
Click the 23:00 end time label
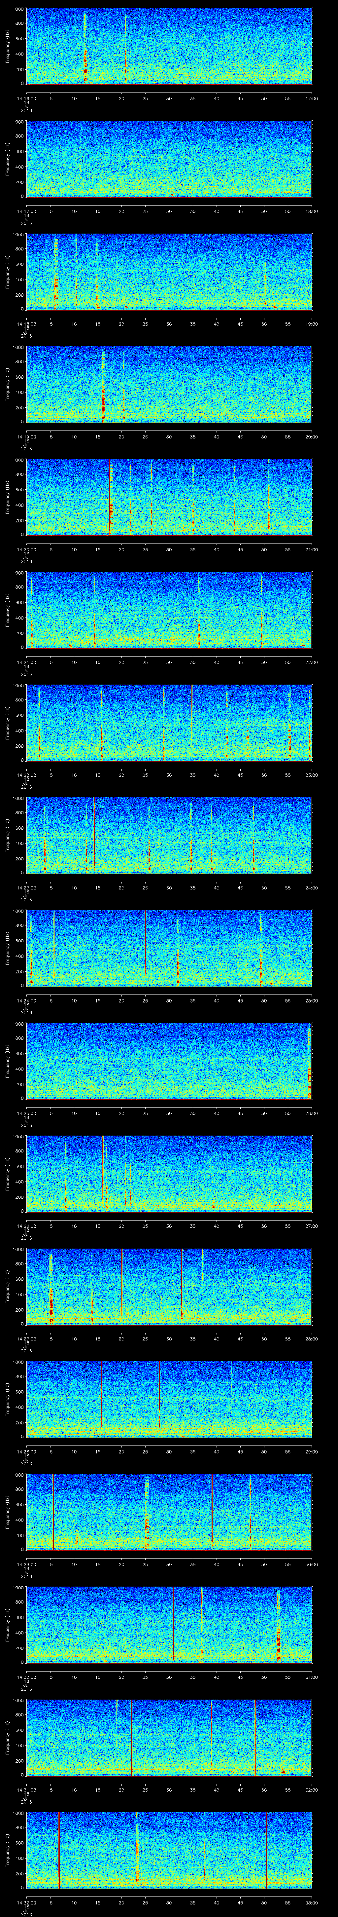coord(312,775)
